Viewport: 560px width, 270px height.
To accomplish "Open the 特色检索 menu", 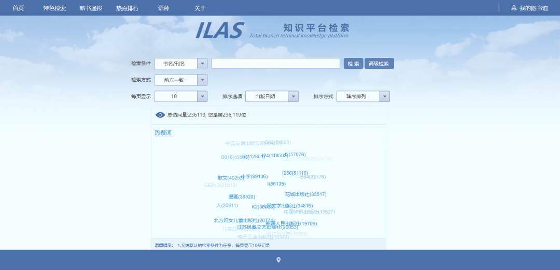I will (x=54, y=8).
